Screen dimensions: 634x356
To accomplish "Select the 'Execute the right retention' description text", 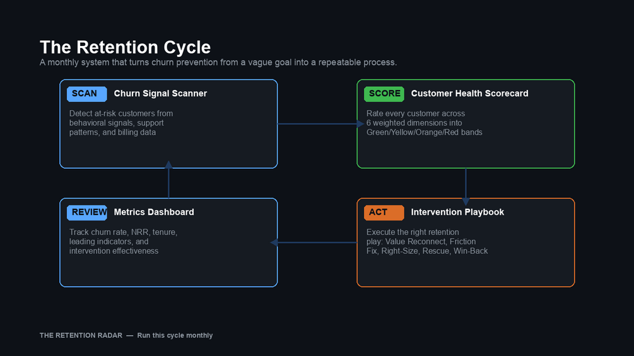I will coord(427,241).
